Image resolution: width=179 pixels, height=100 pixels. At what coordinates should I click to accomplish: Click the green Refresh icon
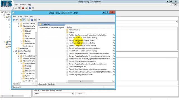(x=26, y=8)
